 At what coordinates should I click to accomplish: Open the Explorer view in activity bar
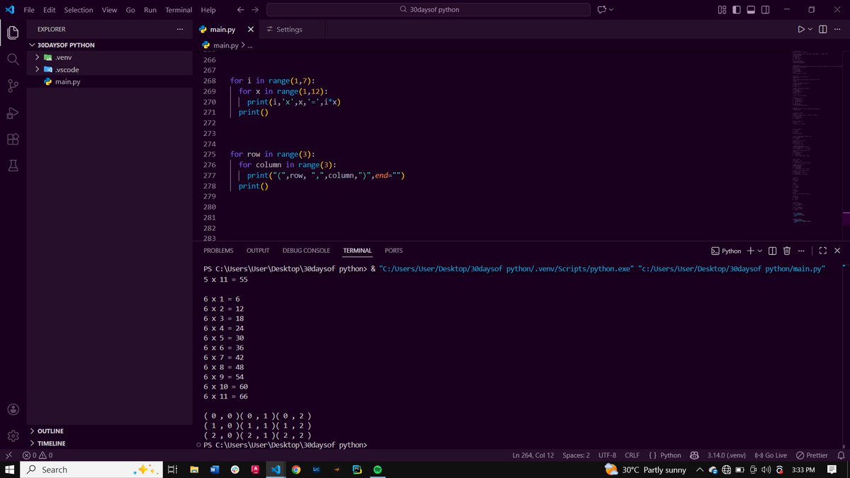point(13,33)
